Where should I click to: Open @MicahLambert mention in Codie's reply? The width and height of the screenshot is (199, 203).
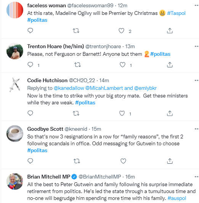[x=104, y=88]
